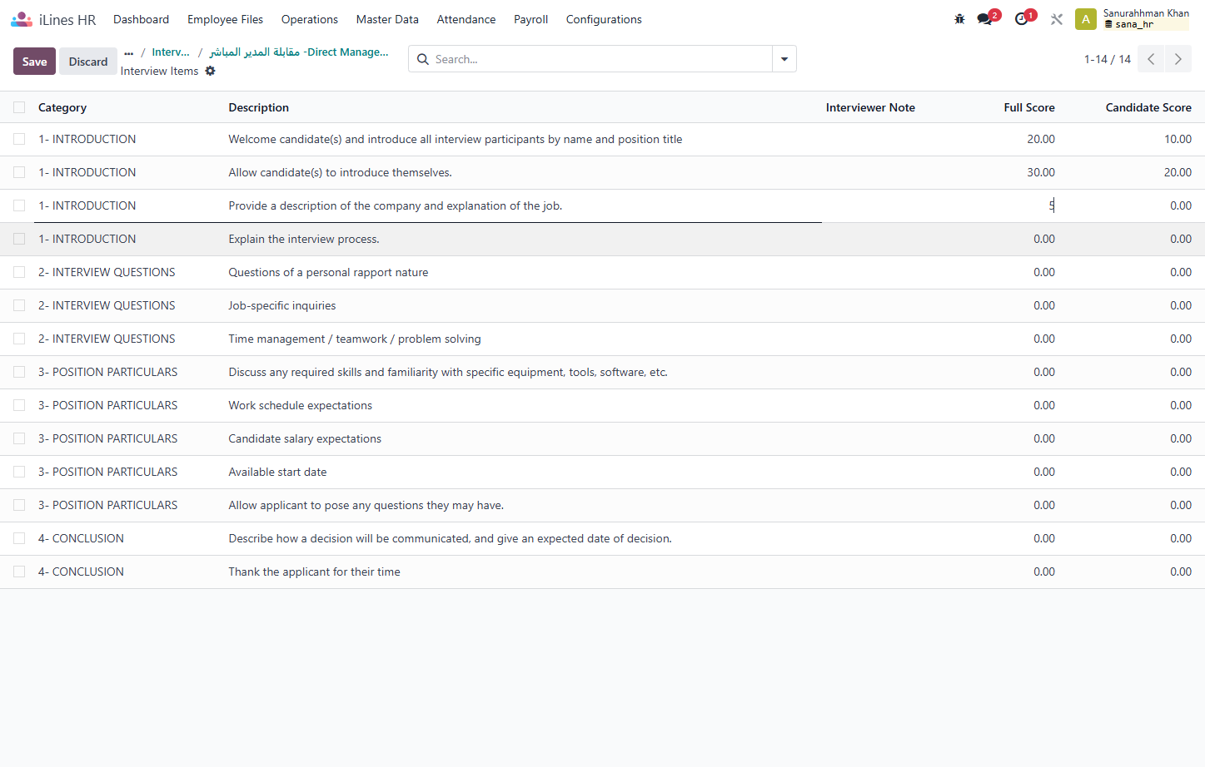Click Full Score of 'Job-specific inquiries' row

1044,305
